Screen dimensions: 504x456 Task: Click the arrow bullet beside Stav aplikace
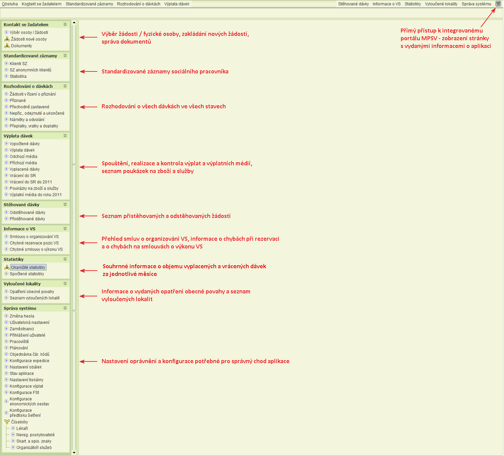tap(6, 373)
